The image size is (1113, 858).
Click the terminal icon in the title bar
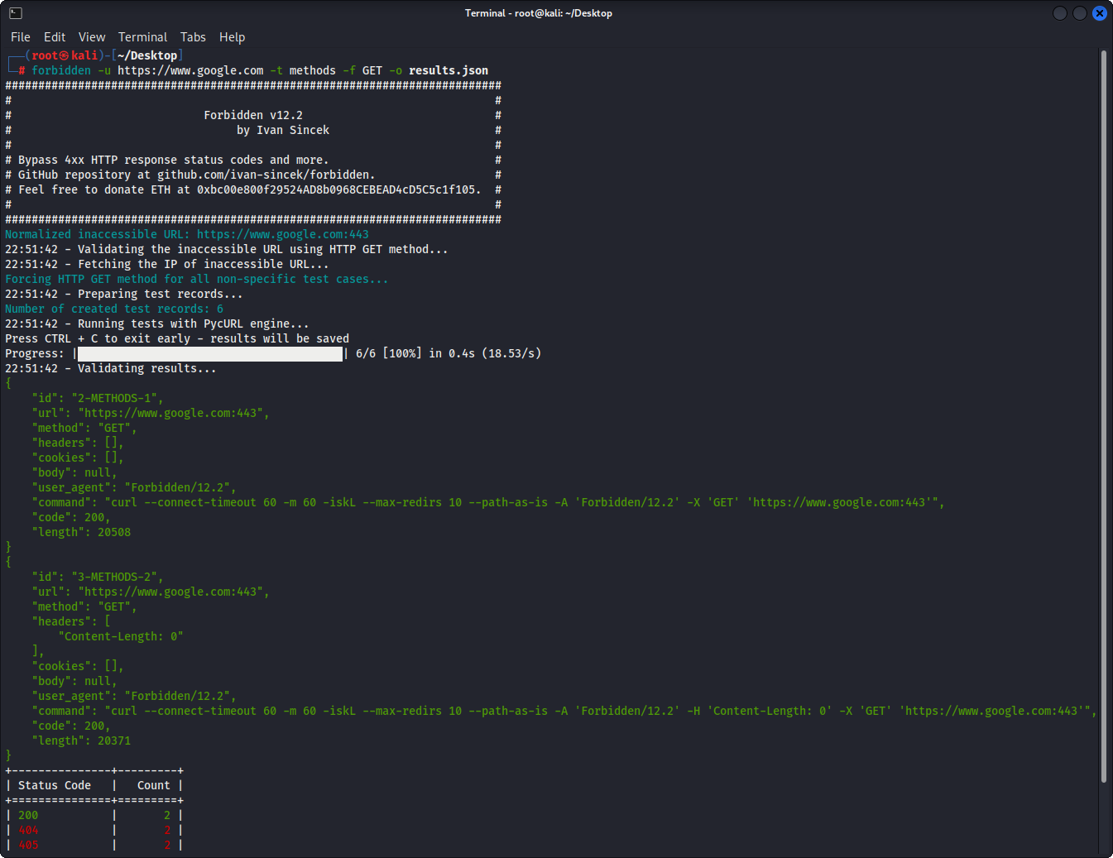click(15, 13)
